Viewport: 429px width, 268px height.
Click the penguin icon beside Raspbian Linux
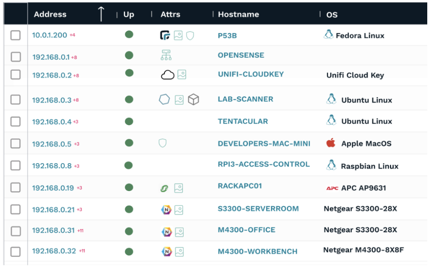[332, 164]
